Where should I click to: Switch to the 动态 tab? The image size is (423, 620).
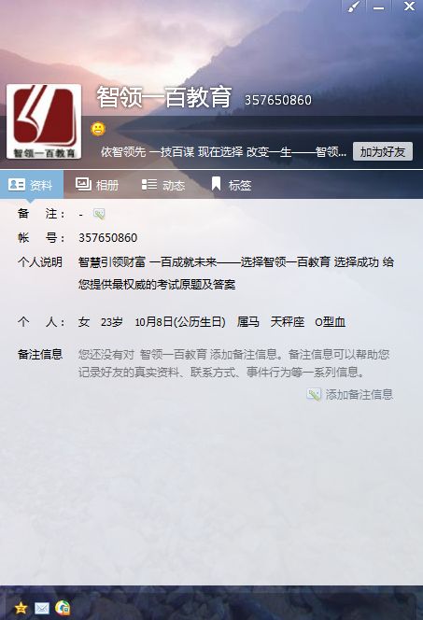[162, 185]
